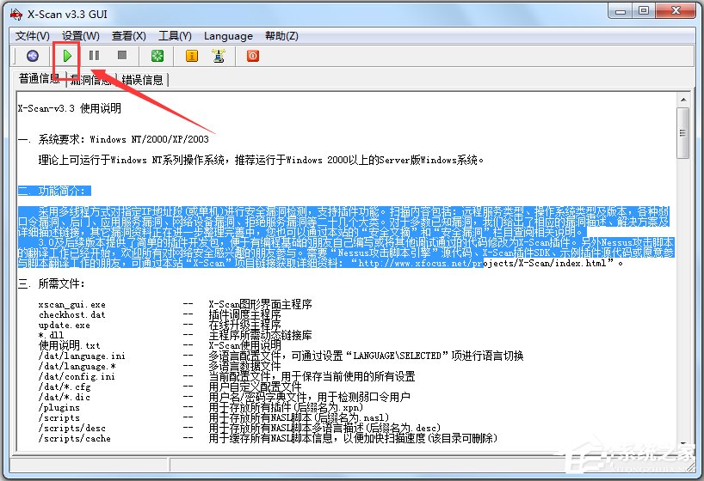Click description 'X-Scan图形界面主程序'
Viewport: 704px width, 481px height.
261,304
